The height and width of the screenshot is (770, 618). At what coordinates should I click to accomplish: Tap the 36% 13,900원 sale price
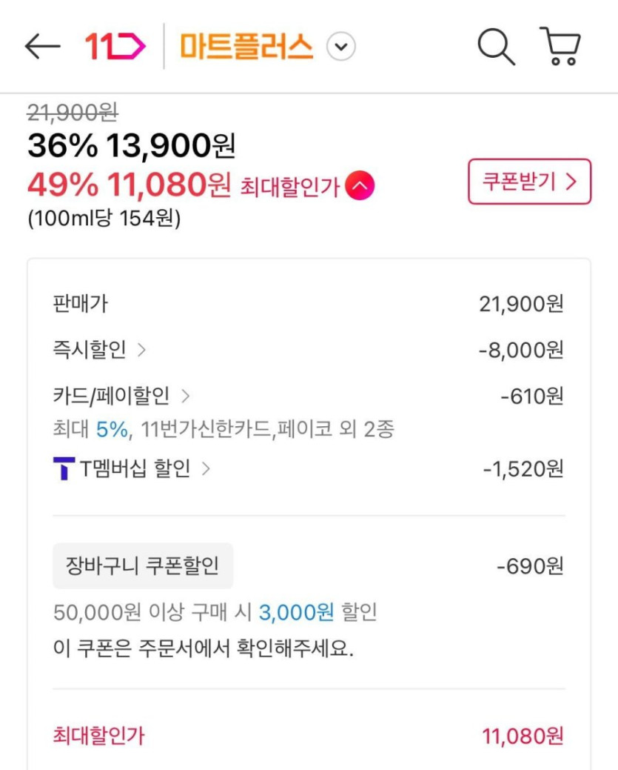tap(131, 147)
